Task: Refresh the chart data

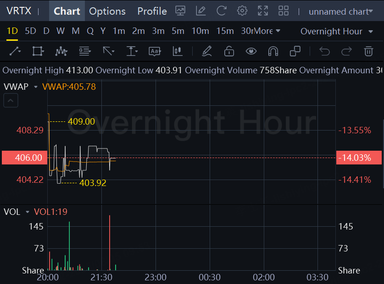Action: pyautogui.click(x=222, y=11)
